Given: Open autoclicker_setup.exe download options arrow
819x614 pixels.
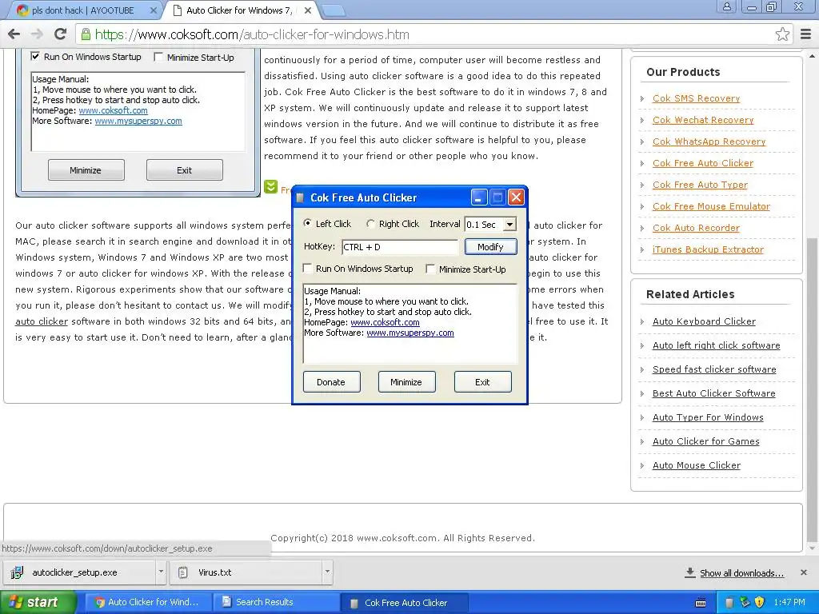Looking at the screenshot, I should [161, 572].
